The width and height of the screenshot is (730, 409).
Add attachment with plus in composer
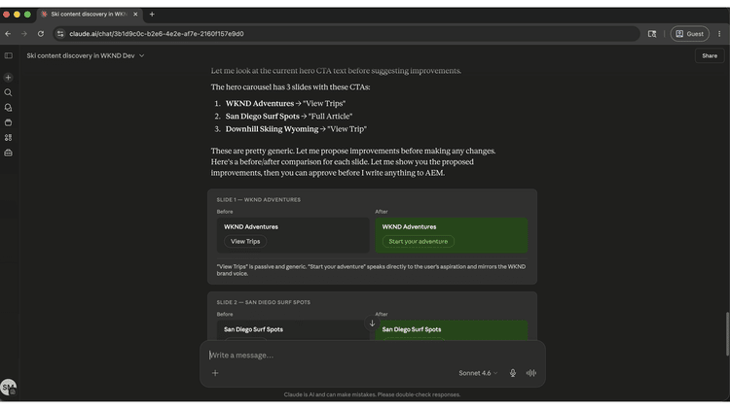pos(215,373)
